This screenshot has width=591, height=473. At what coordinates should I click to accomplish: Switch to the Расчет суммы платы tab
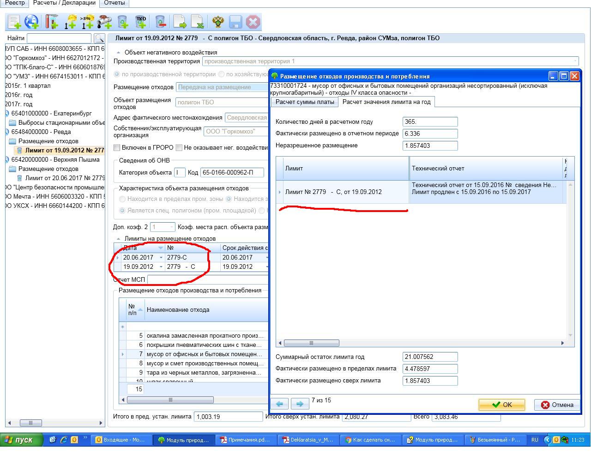pyautogui.click(x=305, y=102)
